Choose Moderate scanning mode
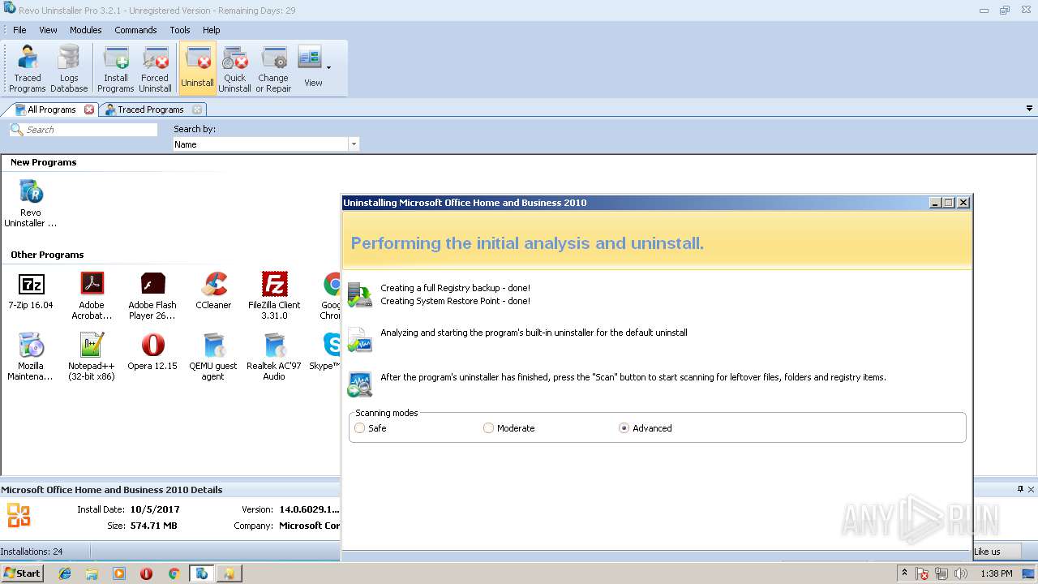Image resolution: width=1038 pixels, height=584 pixels. pos(489,428)
